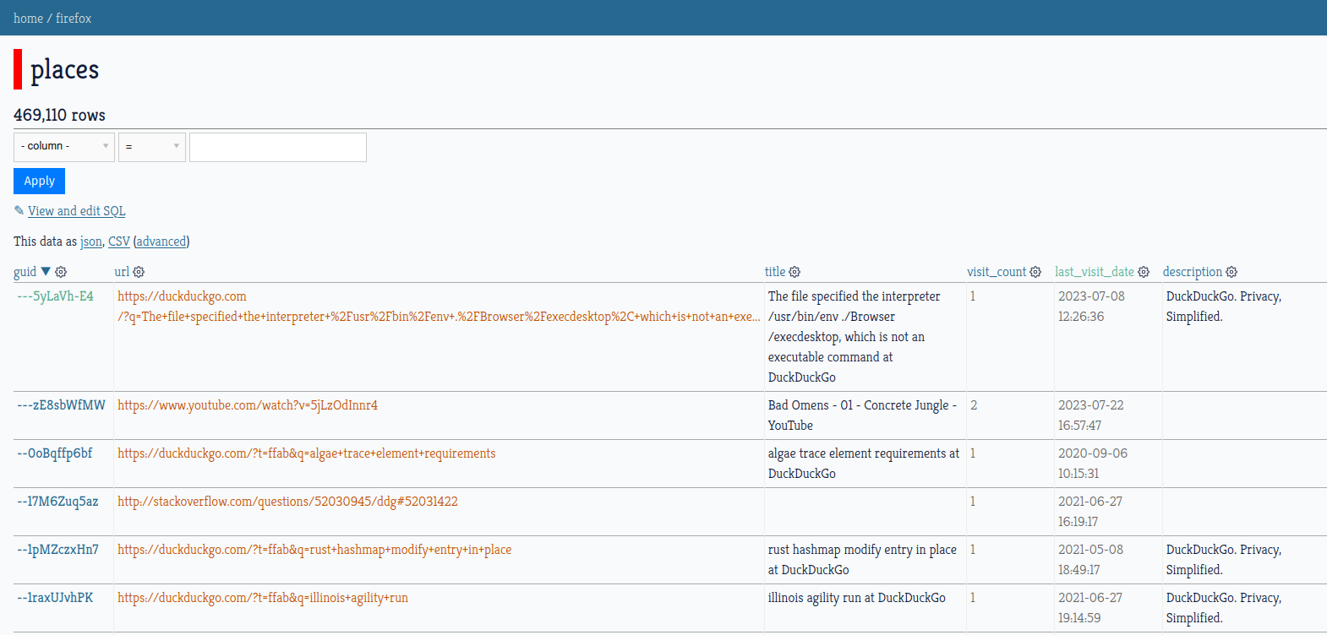Screen dimensions: 1327x635
Task: Sort by last_visit_date column header
Action: (x=1094, y=272)
